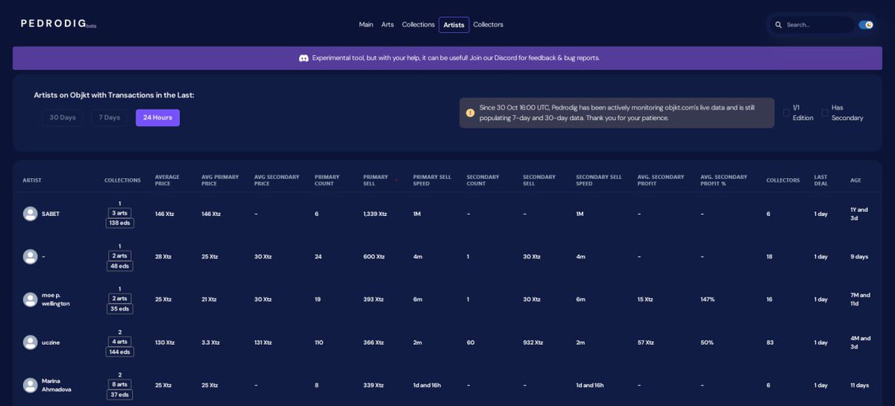Sort by the Average Price column
This screenshot has height=406, width=895.
point(167,180)
